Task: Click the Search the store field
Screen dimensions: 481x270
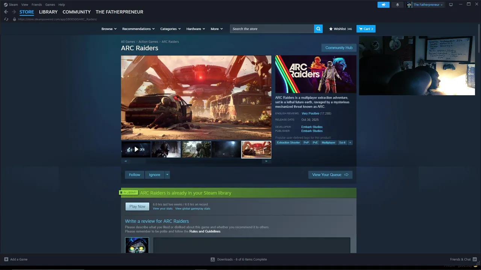Action: (x=272, y=29)
